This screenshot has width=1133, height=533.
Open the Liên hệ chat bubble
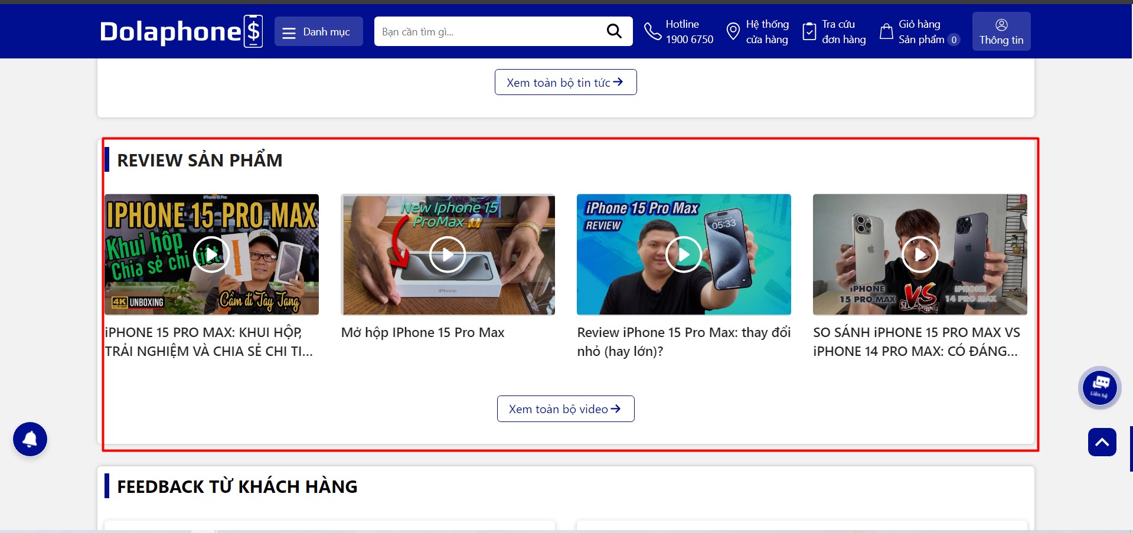pyautogui.click(x=1099, y=388)
